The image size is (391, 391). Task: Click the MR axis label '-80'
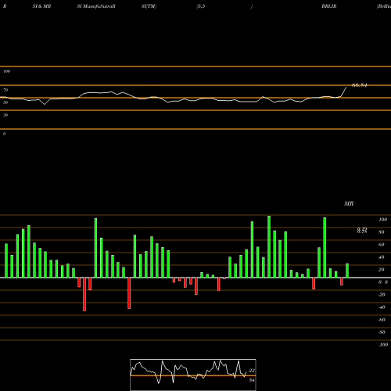coord(382,332)
